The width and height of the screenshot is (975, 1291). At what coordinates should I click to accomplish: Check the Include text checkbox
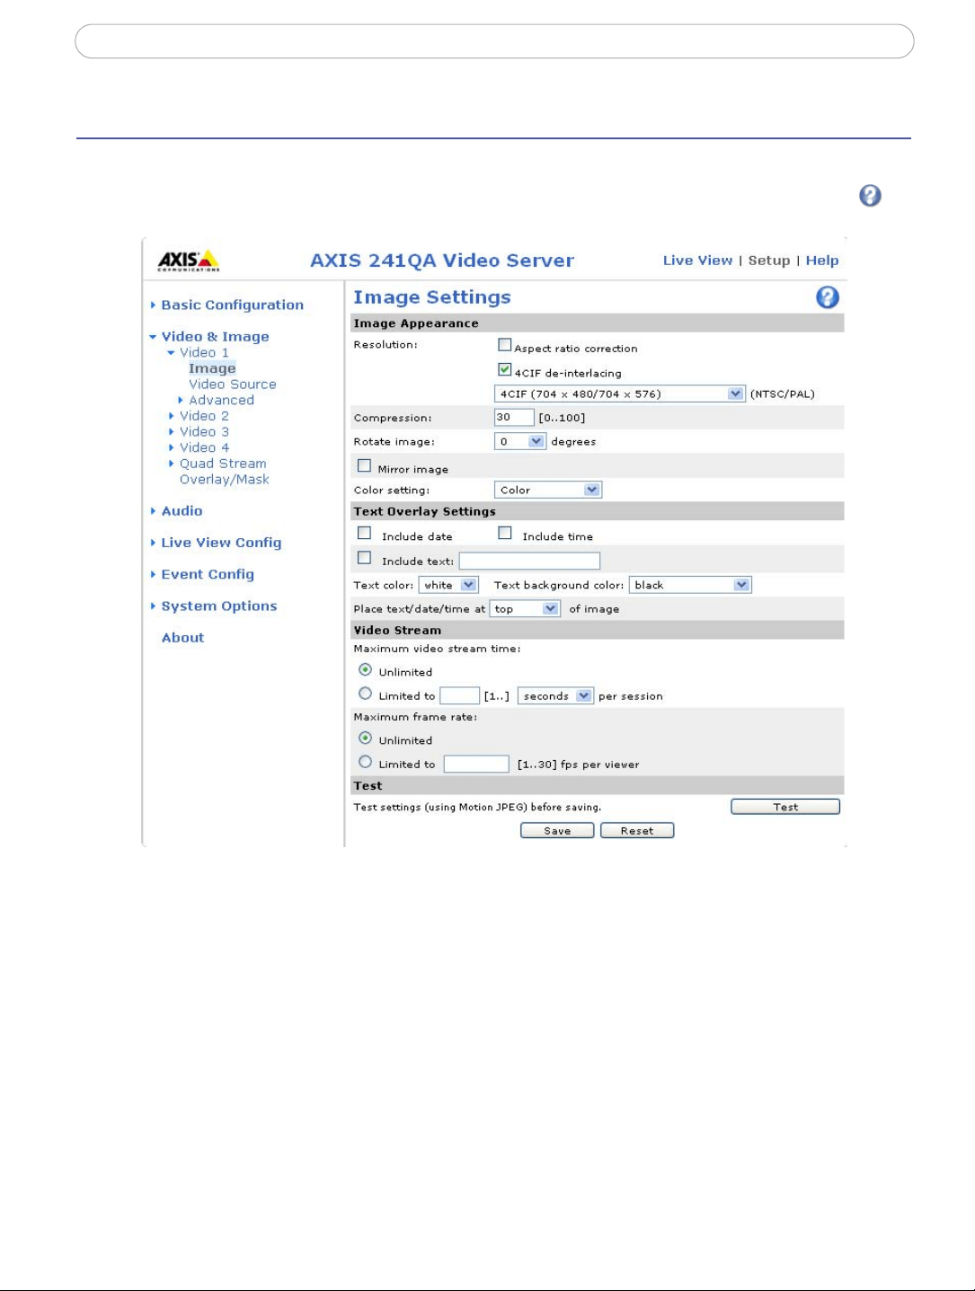[364, 558]
